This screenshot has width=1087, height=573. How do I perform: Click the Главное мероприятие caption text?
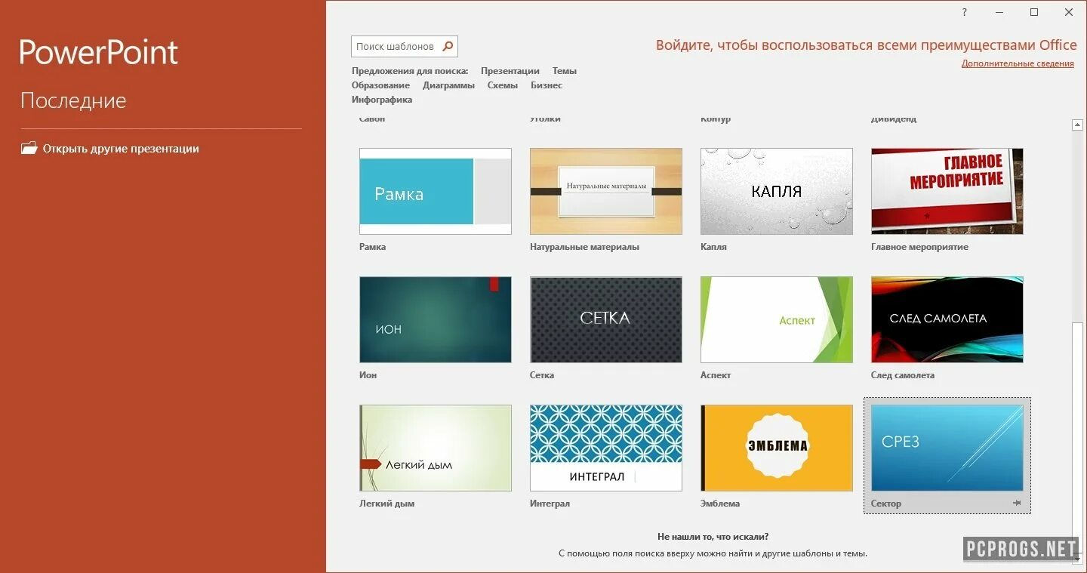(919, 247)
